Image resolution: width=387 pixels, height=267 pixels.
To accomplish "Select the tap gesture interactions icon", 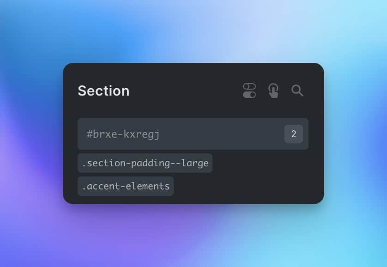I will click(x=273, y=91).
